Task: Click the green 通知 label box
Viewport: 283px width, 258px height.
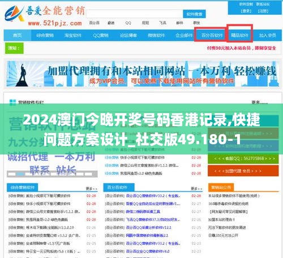Action: [14, 48]
